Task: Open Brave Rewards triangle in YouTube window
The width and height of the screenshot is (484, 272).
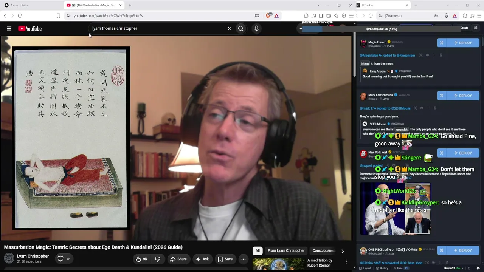Action: (276, 15)
